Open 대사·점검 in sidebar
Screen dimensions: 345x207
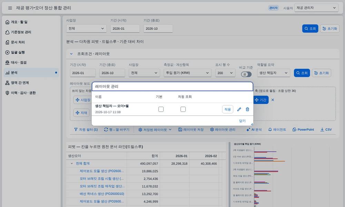[31, 62]
